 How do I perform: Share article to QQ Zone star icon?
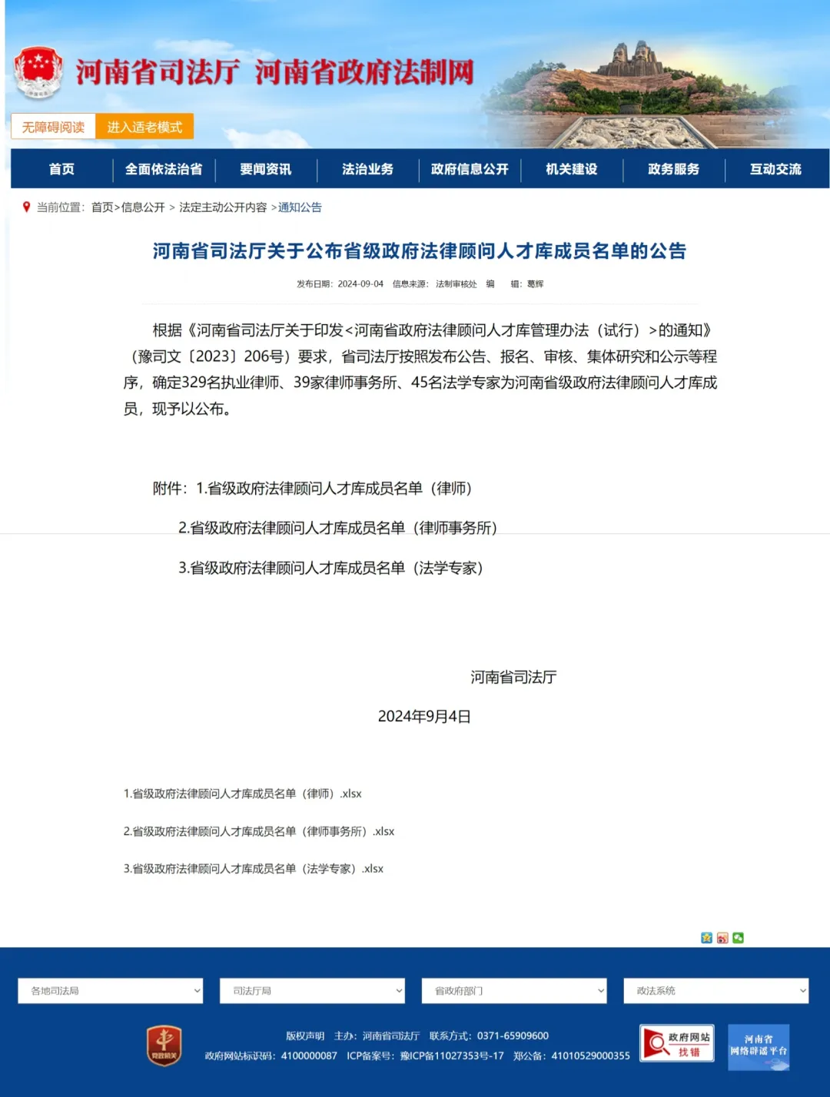click(707, 937)
